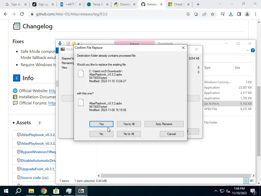Open Chrome side panel icon

pos(239,14)
